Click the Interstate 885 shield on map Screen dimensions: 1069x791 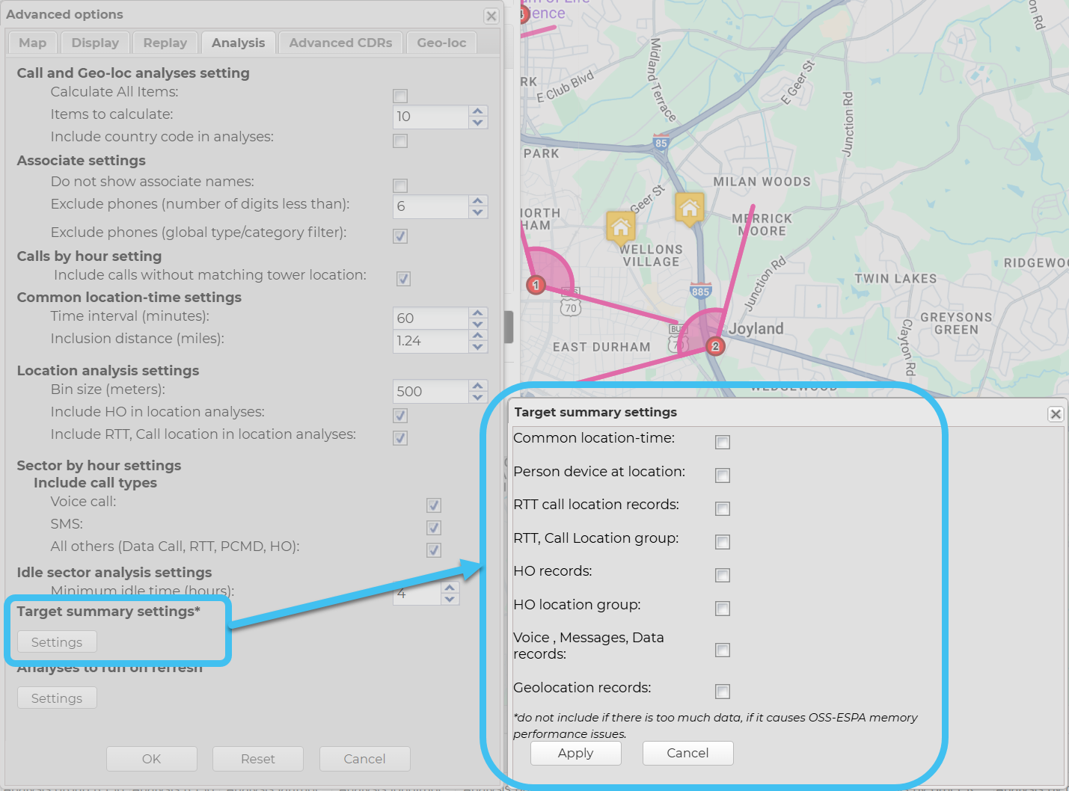[x=700, y=292]
